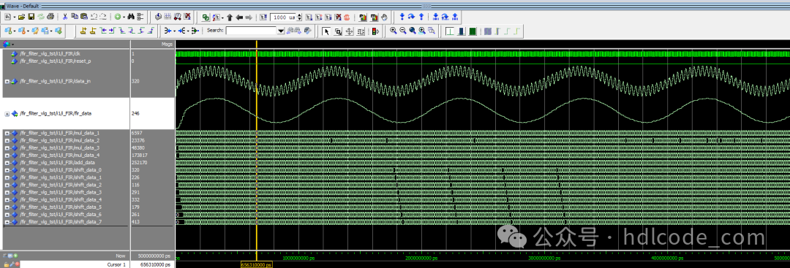Click the lock icon on Cursor 1 row
The width and height of the screenshot is (790, 268).
click(x=7, y=264)
